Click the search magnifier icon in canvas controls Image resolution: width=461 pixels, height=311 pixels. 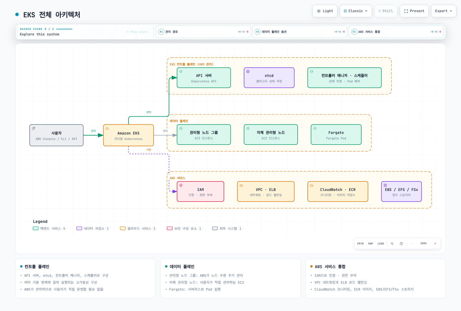(x=392, y=244)
